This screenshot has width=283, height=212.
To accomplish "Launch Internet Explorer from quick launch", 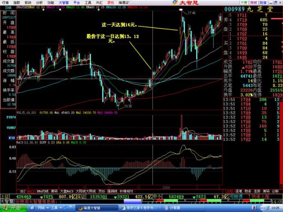I will pos(32,208).
